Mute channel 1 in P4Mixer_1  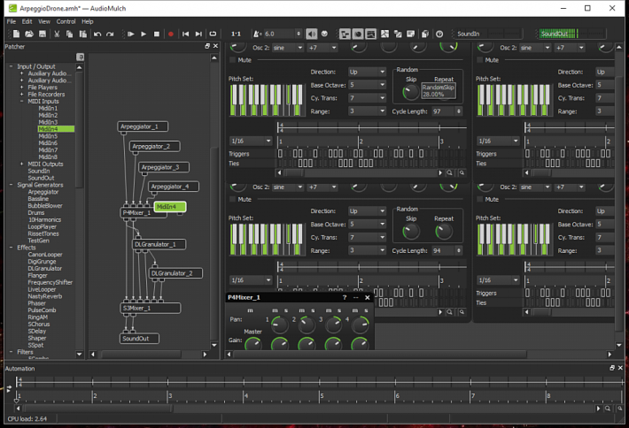point(275,310)
